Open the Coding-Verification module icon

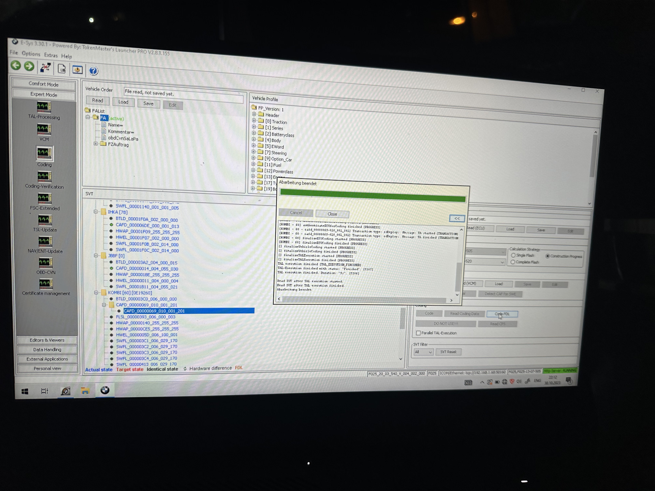pyautogui.click(x=44, y=177)
